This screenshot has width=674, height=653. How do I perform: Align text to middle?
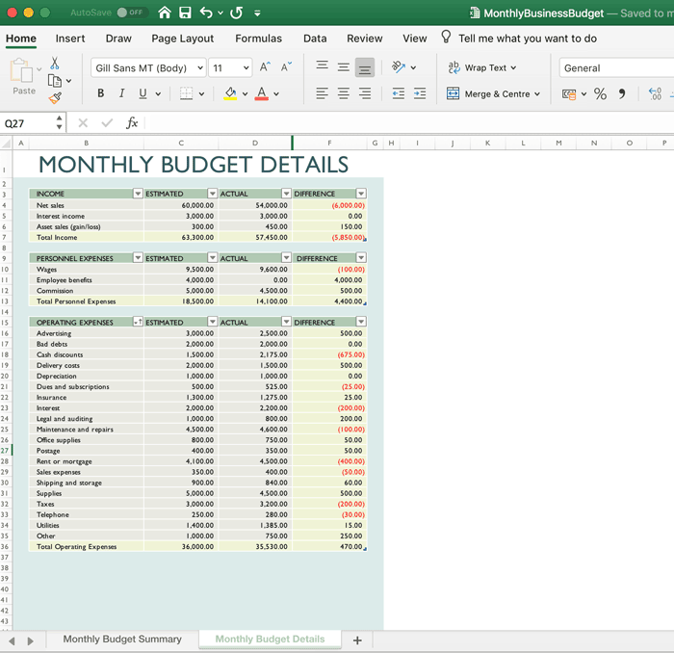(x=343, y=67)
